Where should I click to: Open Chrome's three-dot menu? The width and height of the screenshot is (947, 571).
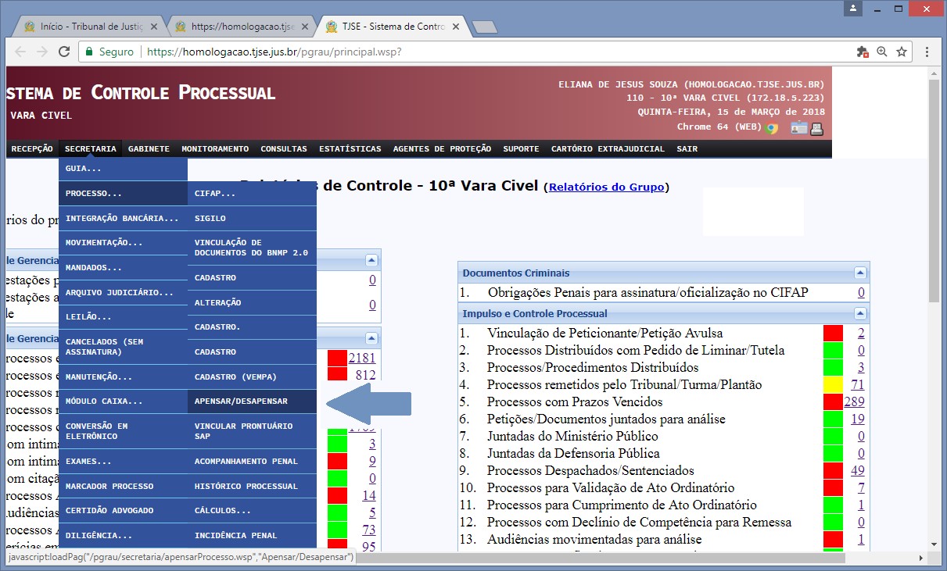pyautogui.click(x=927, y=52)
